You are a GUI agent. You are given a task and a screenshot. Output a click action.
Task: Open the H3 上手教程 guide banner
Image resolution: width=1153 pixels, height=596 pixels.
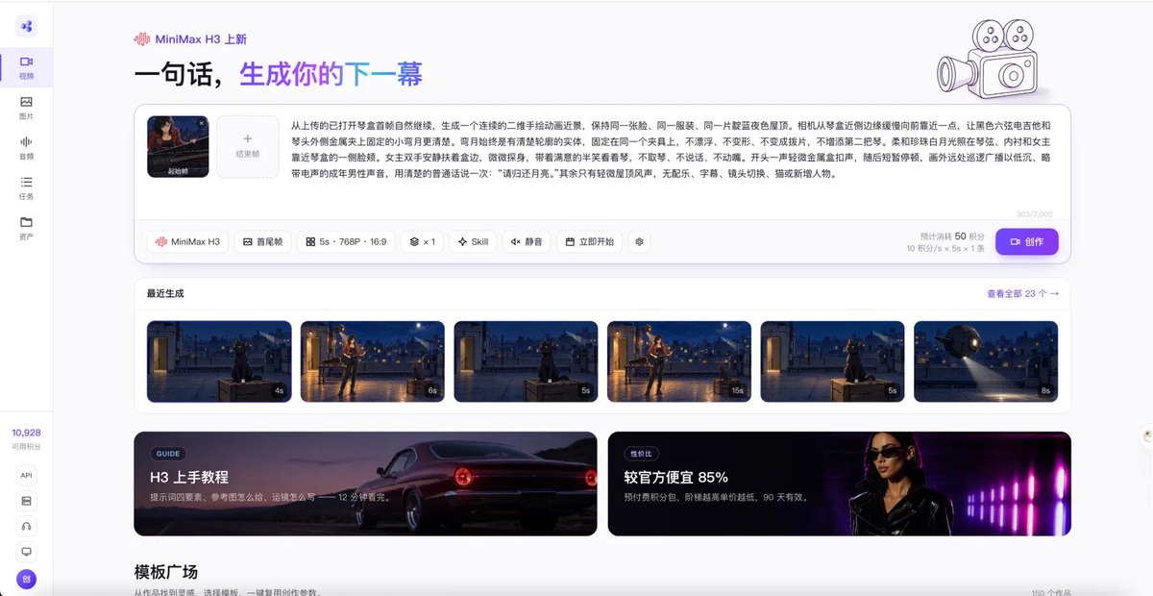click(365, 484)
